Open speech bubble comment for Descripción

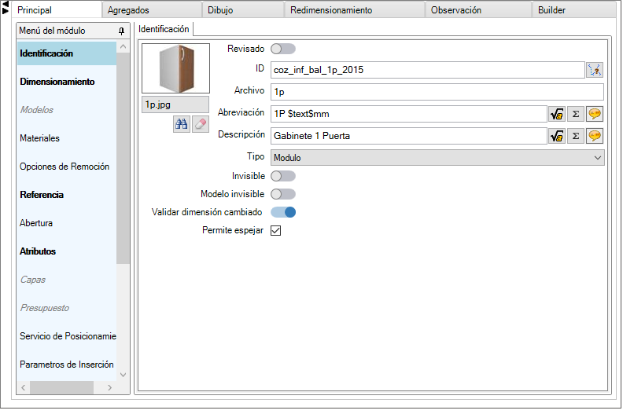click(x=595, y=136)
